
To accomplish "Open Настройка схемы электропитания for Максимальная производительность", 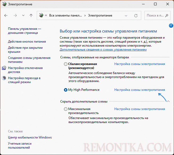I will (x=140, y=109).
